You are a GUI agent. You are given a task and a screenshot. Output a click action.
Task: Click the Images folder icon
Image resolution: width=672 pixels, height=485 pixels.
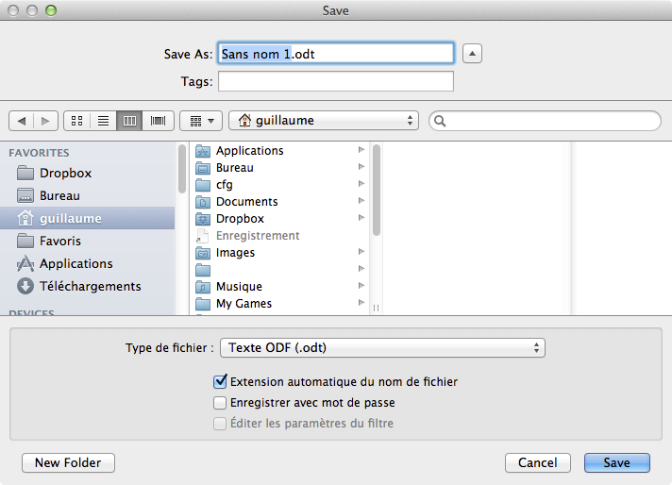click(x=203, y=253)
